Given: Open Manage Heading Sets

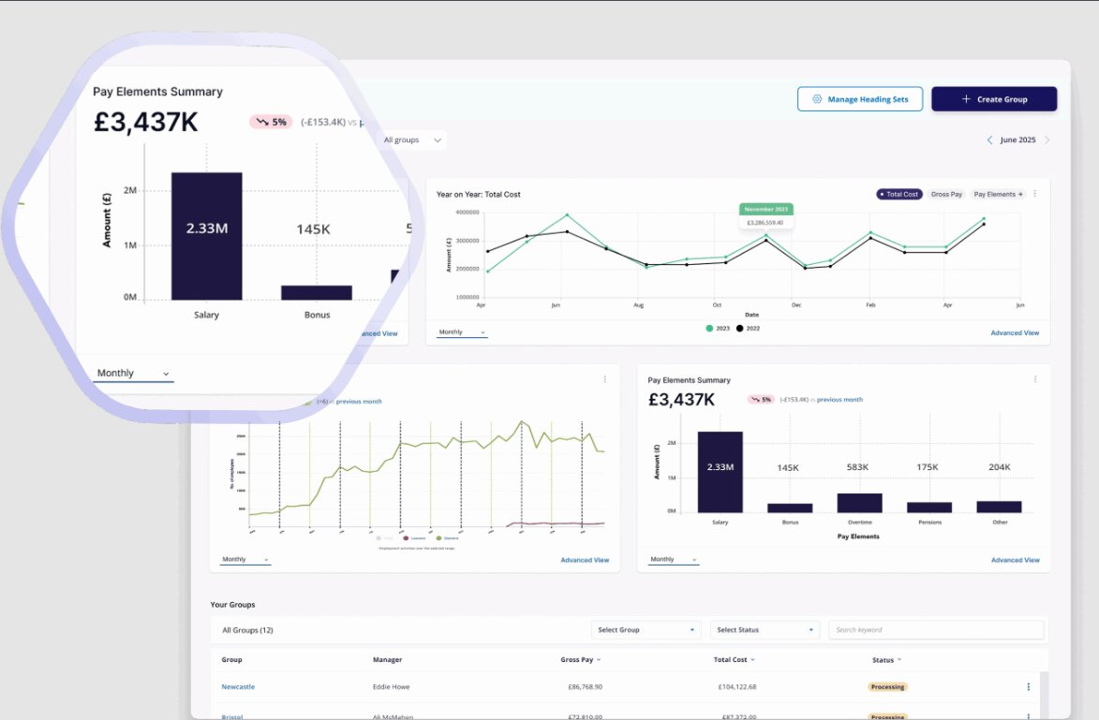Looking at the screenshot, I should pos(860,99).
